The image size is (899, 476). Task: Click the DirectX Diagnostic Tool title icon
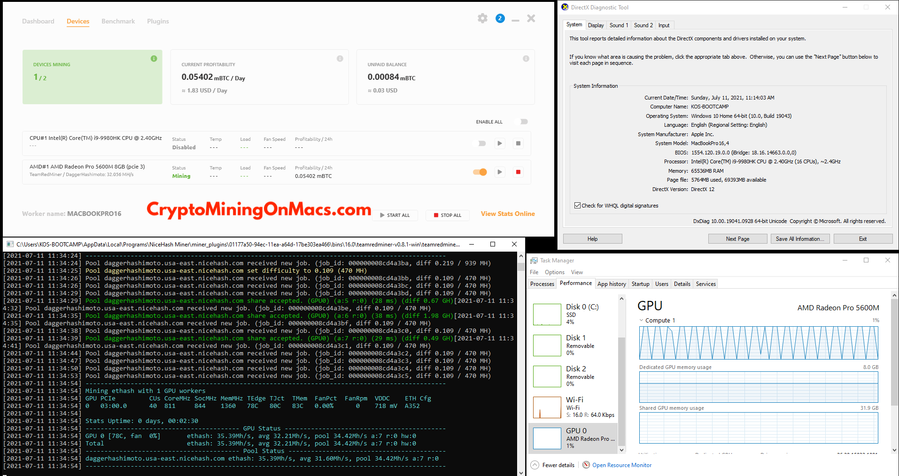coord(565,7)
